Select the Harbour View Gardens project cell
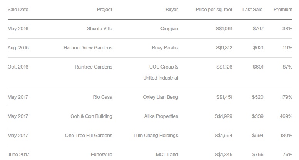This screenshot has width=299, height=160. pos(88,48)
